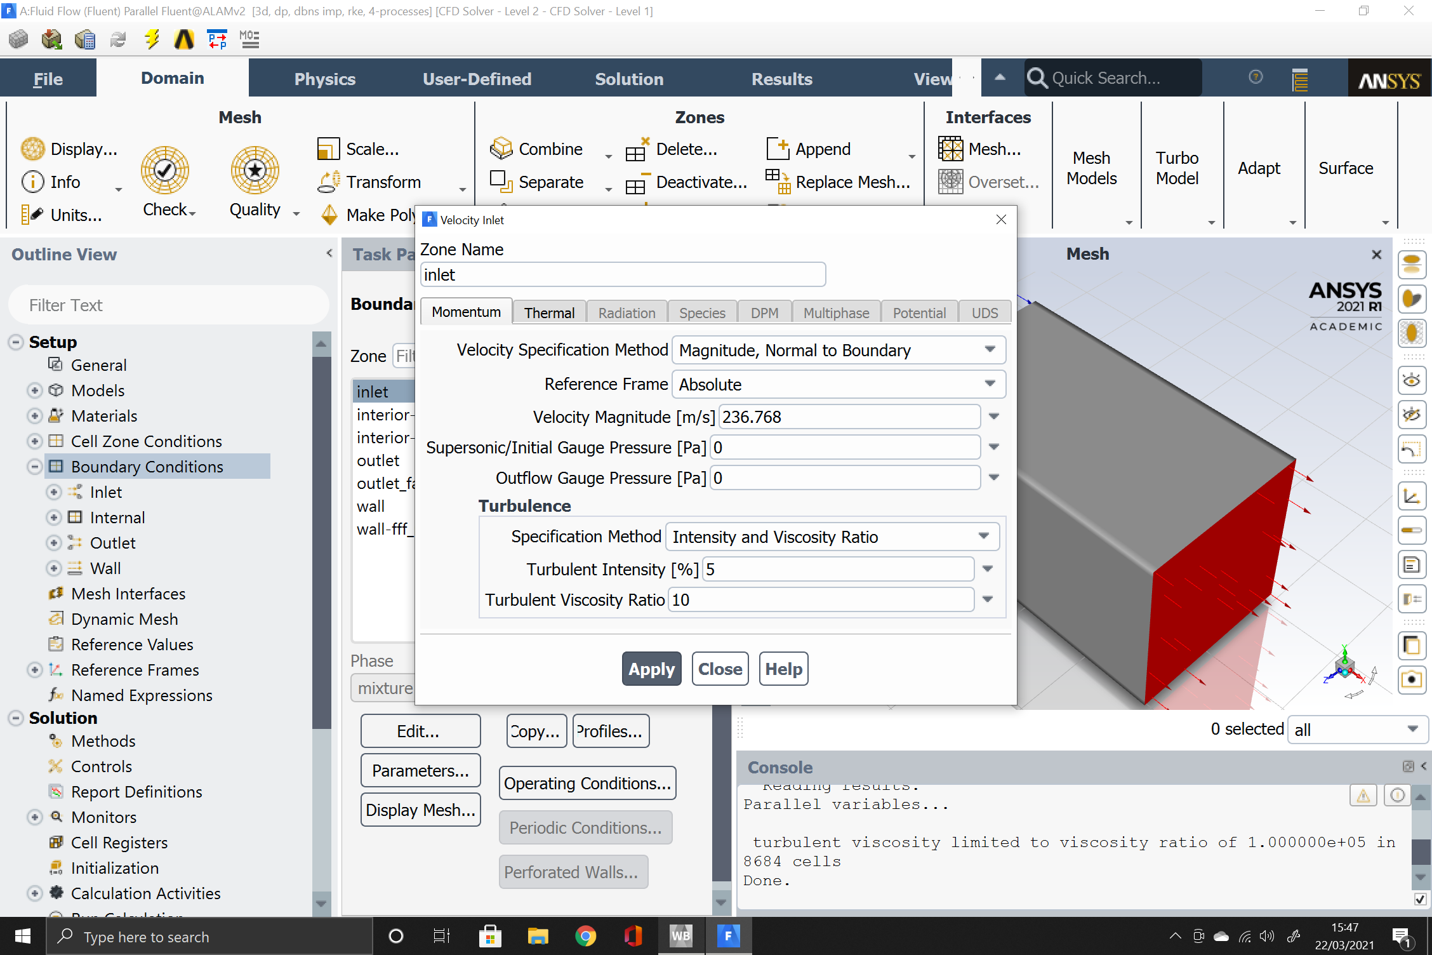Click the Velocity Magnitude value field
Image resolution: width=1432 pixels, height=955 pixels.
850,417
